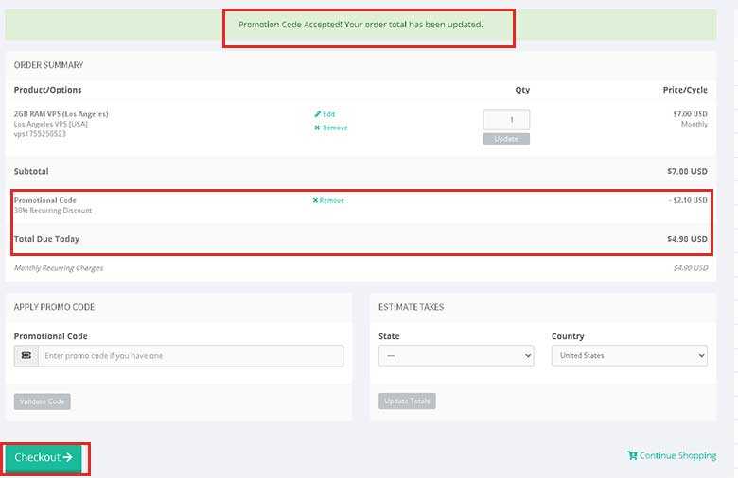Screen dimensions: 738x478
Task: Click the shopping cart icon by Continue Shopping
Action: [632, 455]
